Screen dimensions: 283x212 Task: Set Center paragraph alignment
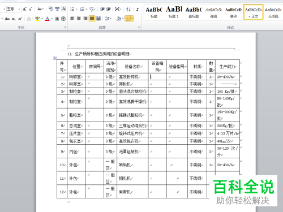[79, 19]
